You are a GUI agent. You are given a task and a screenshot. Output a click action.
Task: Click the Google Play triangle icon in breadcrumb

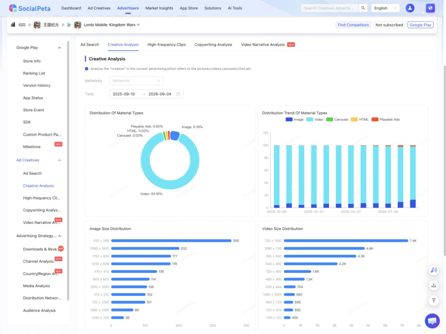tap(69, 25)
